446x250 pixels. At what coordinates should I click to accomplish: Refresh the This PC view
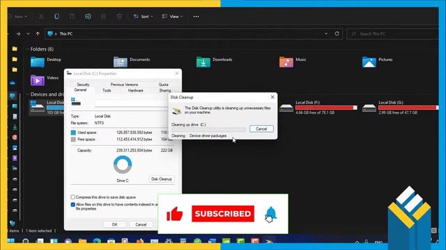(337, 33)
